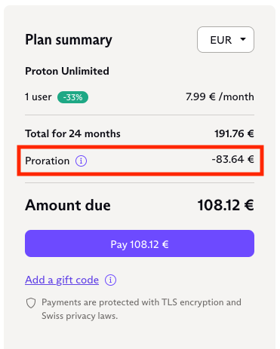The width and height of the screenshot is (280, 349).
Task: Click the info icon beside Add a gift code
Action: click(110, 280)
